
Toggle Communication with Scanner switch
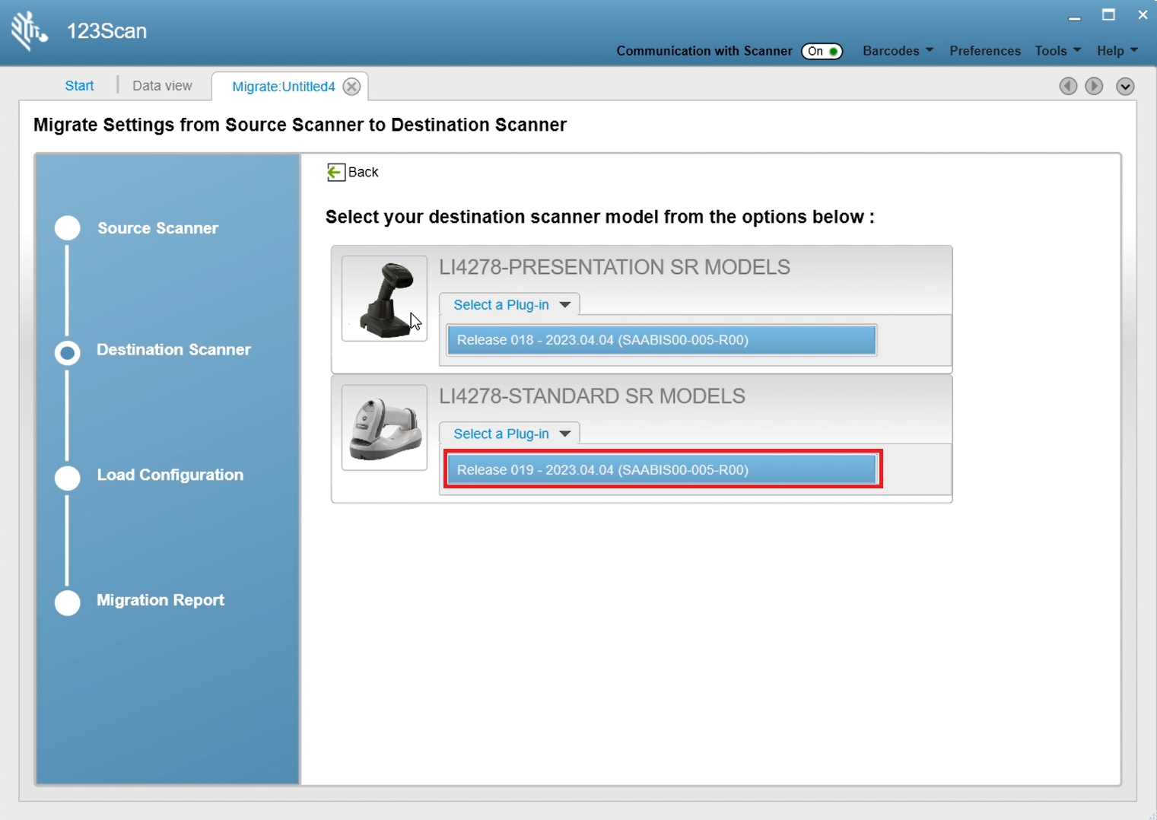[x=822, y=51]
